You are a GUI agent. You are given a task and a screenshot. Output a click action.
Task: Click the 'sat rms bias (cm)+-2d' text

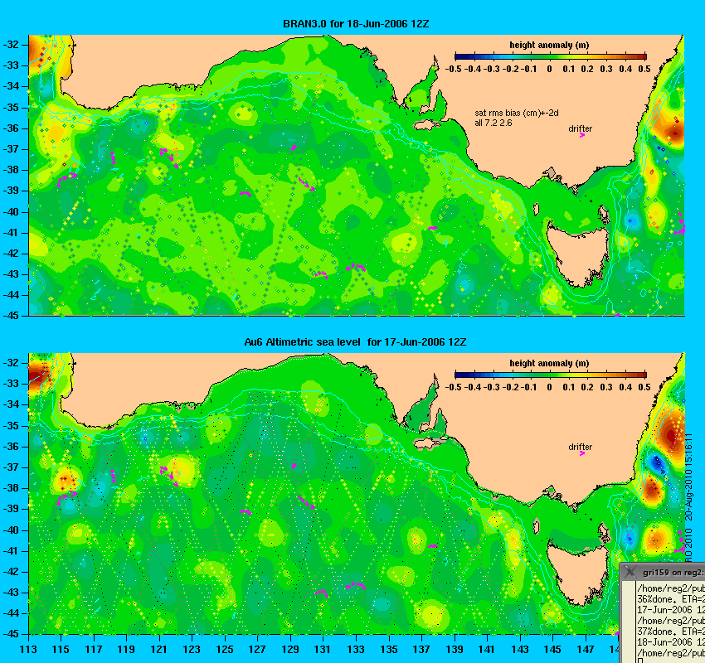click(517, 114)
